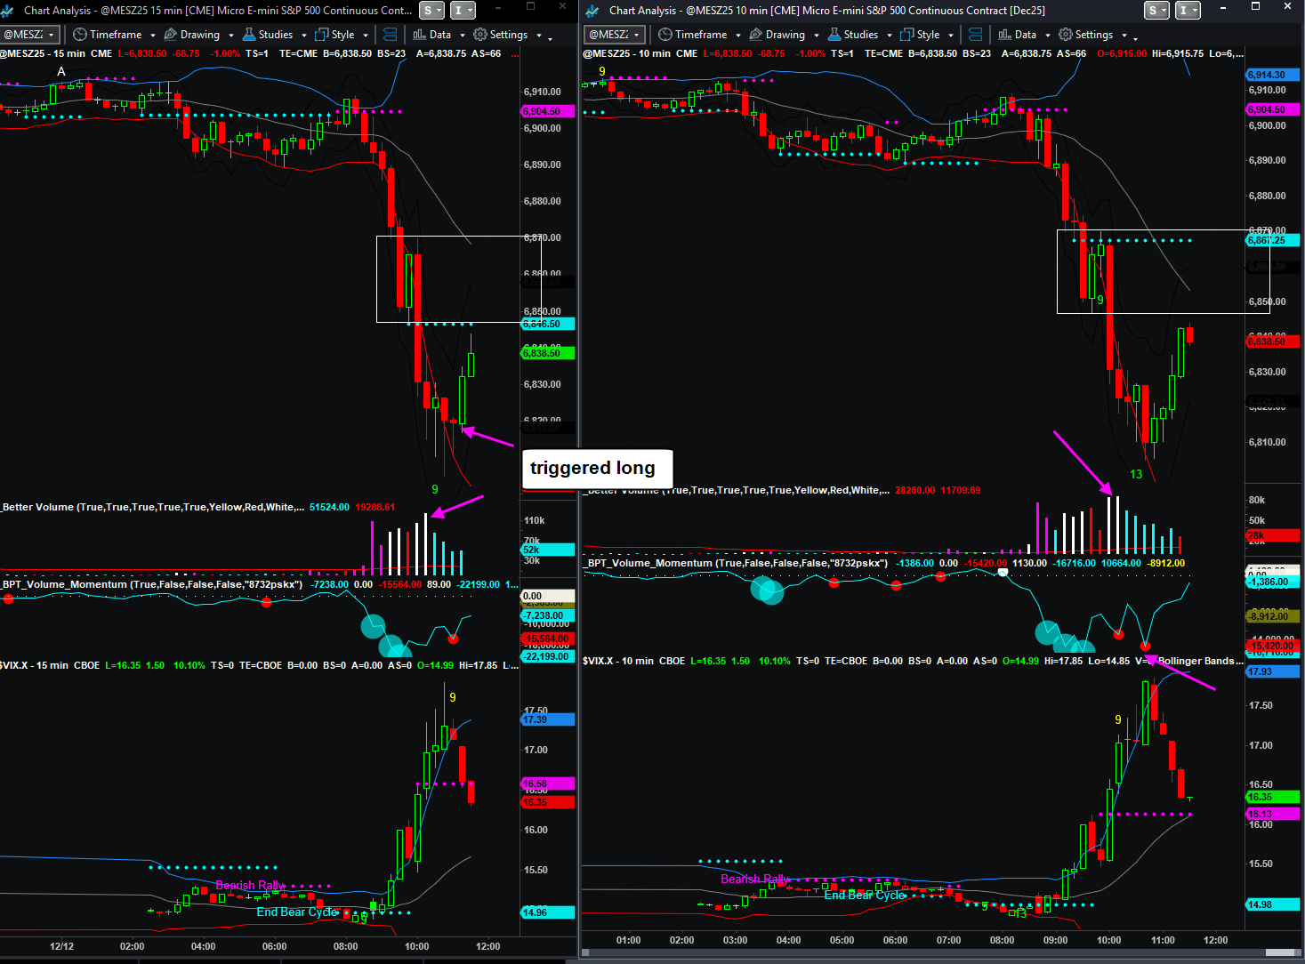Open Style menu in right 10 min chart
Image resolution: width=1305 pixels, height=964 pixels.
(927, 35)
